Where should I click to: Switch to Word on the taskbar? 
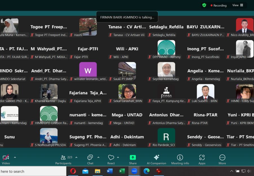click(x=110, y=171)
